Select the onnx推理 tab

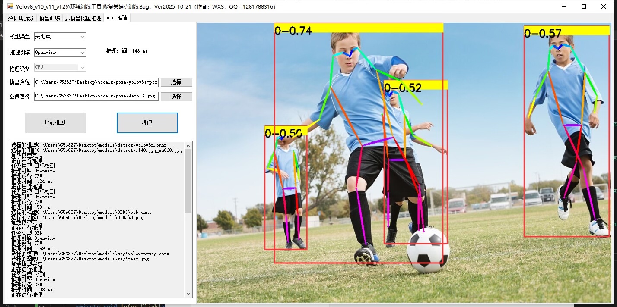(117, 17)
